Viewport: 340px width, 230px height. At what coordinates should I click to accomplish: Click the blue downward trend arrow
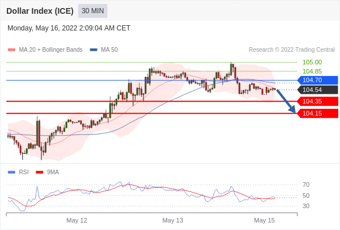(286, 101)
